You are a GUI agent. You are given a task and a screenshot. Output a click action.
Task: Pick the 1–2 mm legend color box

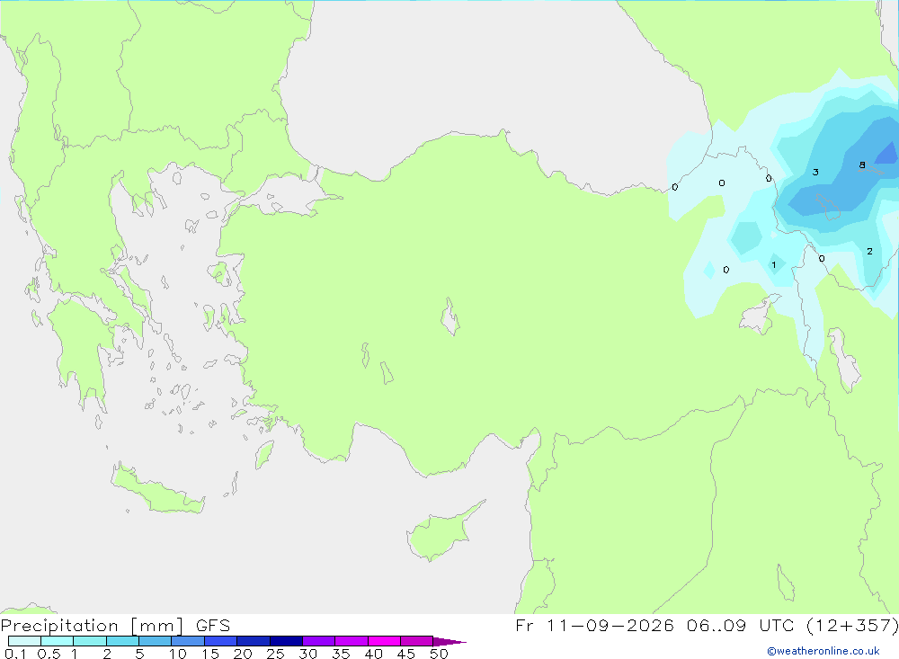coord(90,641)
